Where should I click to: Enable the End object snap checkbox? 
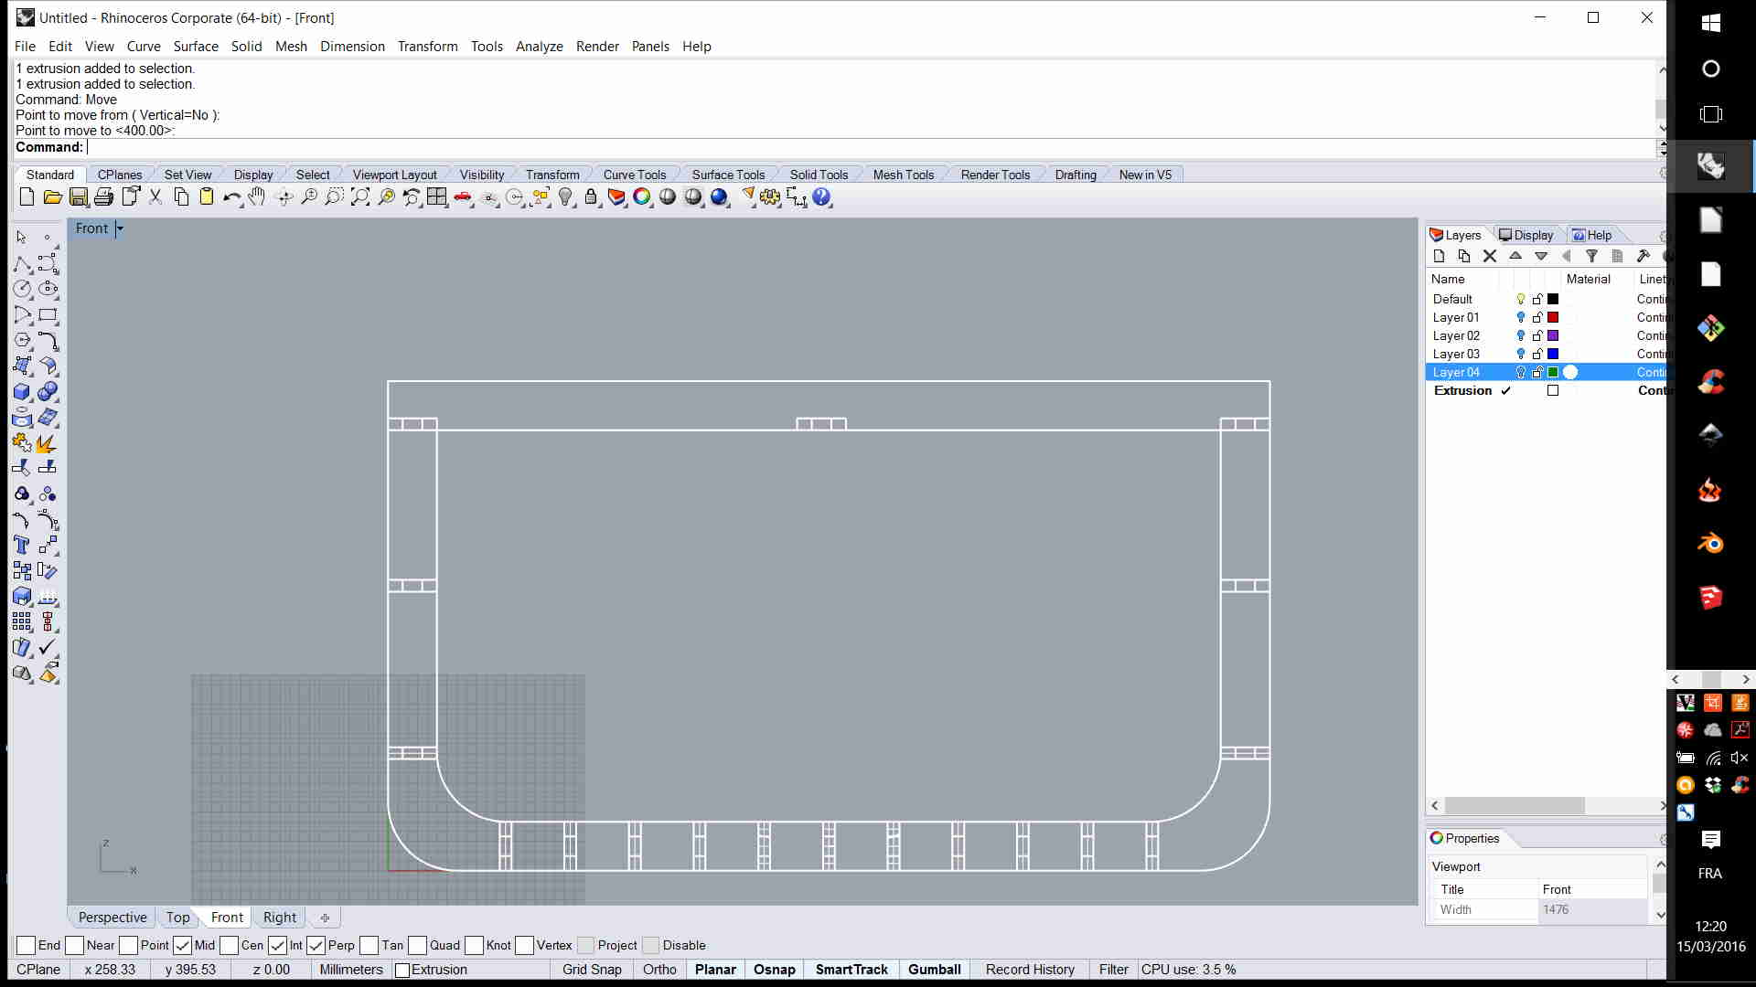coord(27,946)
